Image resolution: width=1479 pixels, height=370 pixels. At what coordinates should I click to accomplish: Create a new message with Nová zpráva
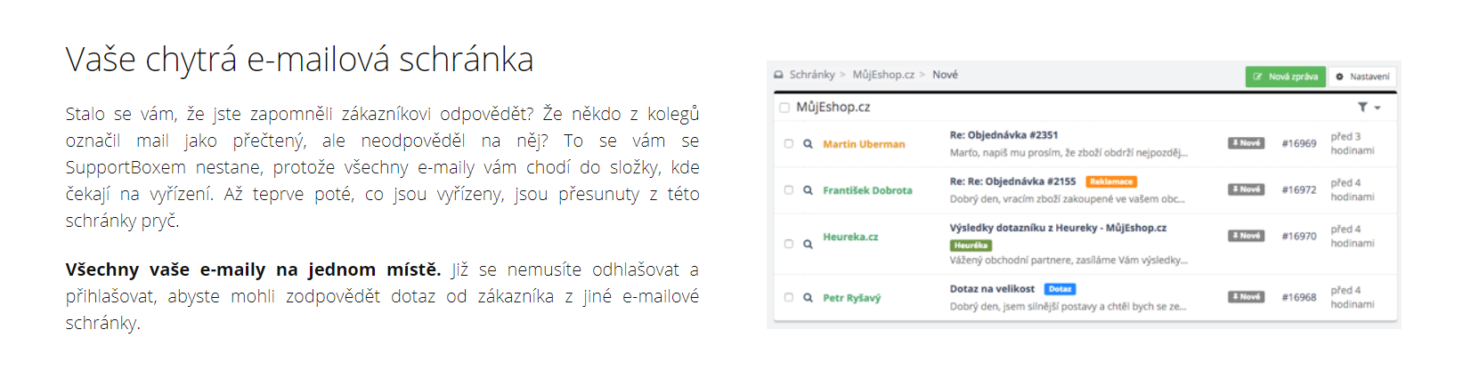[x=1285, y=76]
